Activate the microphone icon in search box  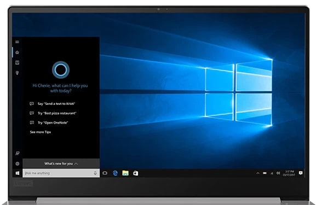click(x=95, y=173)
